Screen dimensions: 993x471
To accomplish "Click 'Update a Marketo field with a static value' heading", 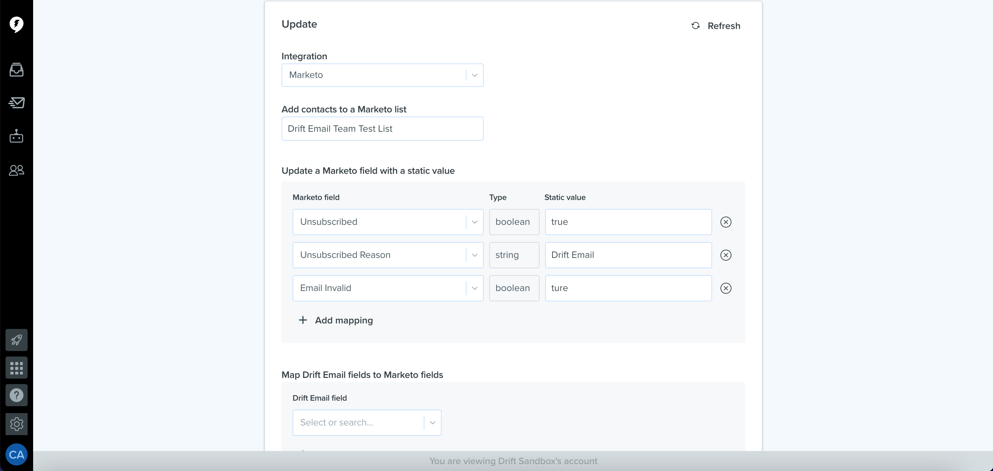I will coord(368,171).
